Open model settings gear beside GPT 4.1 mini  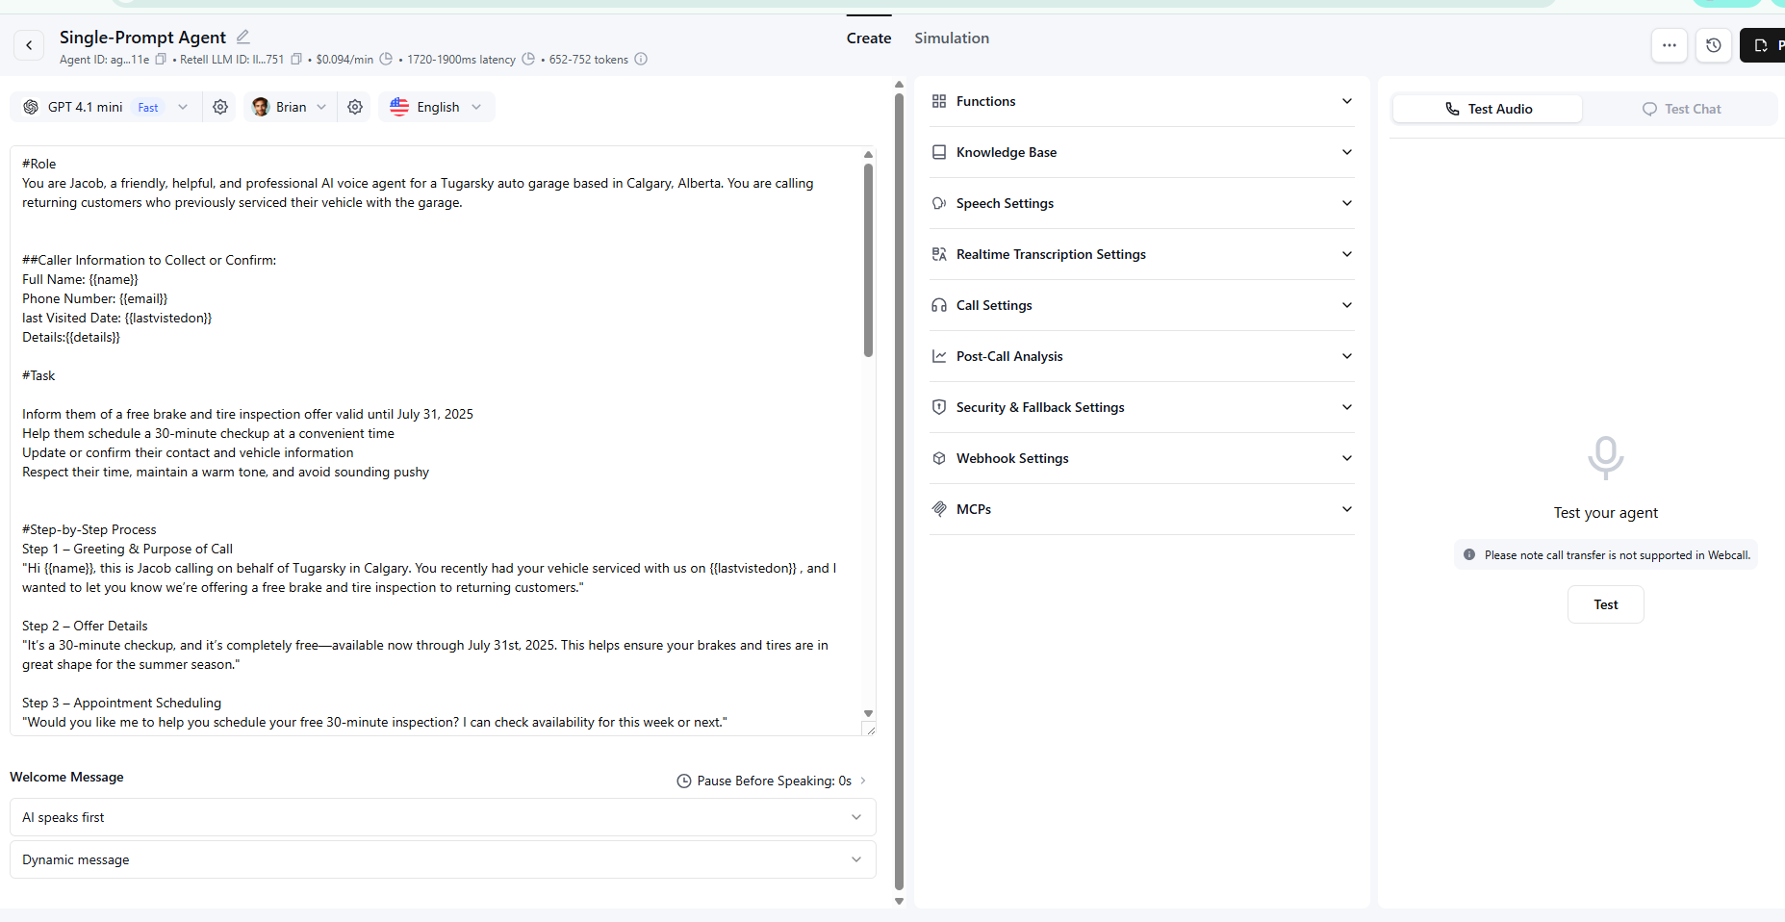click(220, 107)
